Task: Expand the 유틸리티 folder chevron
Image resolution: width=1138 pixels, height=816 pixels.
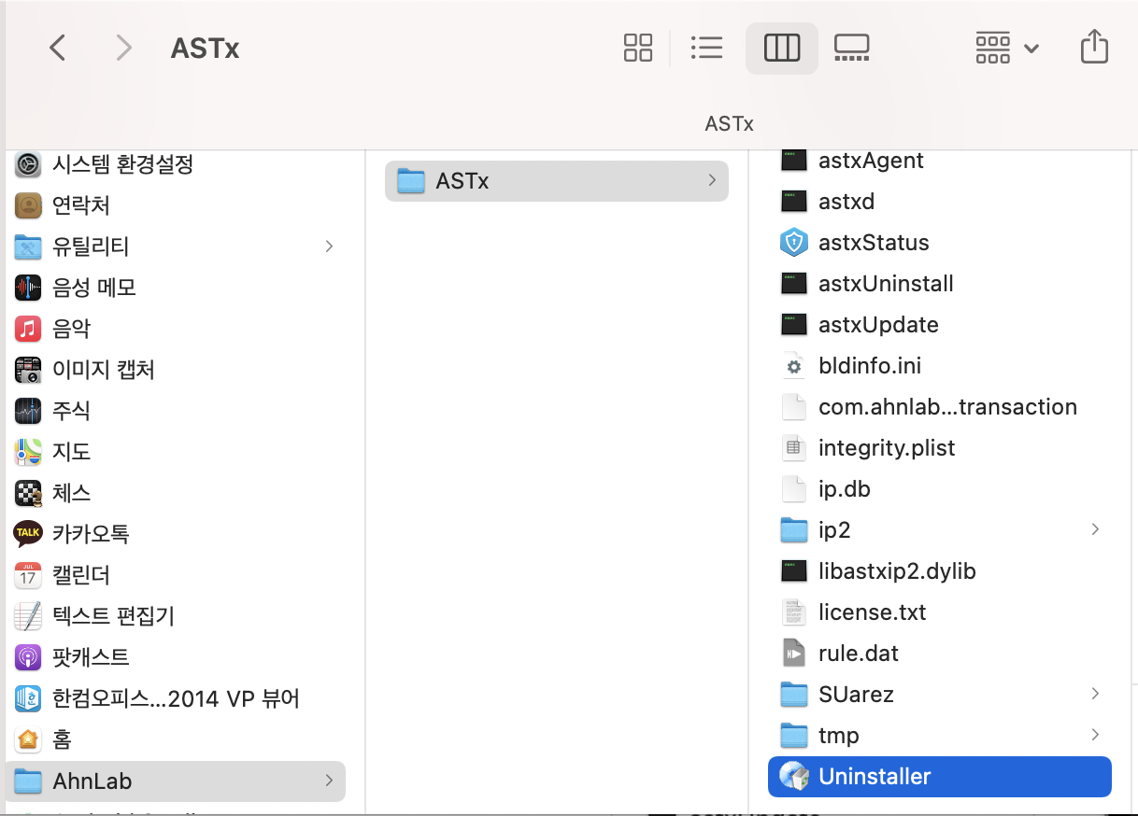Action: (x=329, y=246)
